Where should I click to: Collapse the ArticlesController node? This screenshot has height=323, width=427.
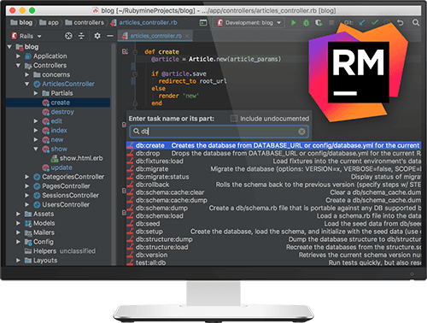[27, 84]
